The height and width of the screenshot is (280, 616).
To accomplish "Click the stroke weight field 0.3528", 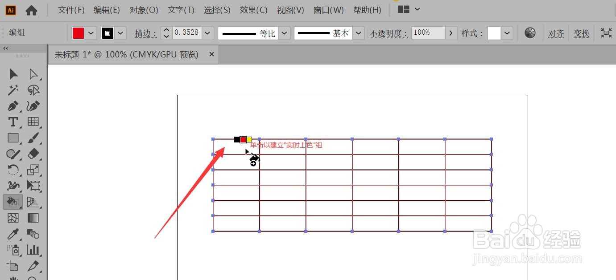I will click(187, 33).
